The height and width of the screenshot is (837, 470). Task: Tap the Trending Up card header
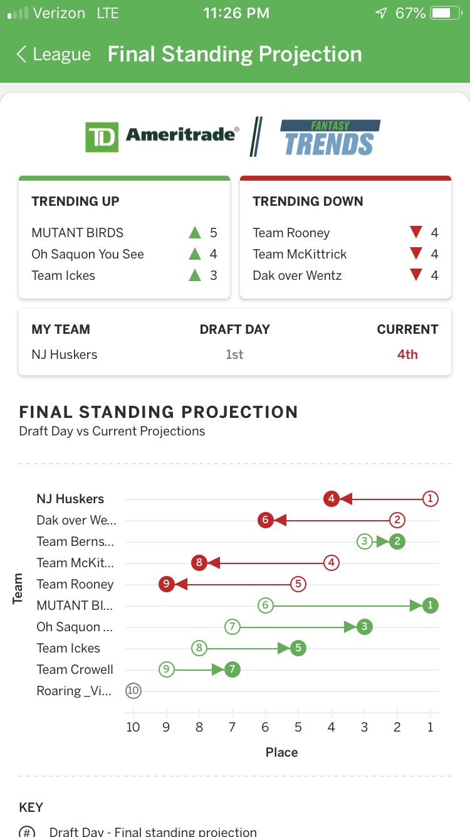75,201
